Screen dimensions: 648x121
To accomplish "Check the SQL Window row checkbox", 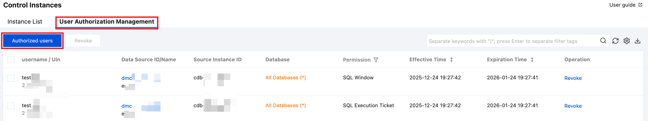I will coord(11,78).
